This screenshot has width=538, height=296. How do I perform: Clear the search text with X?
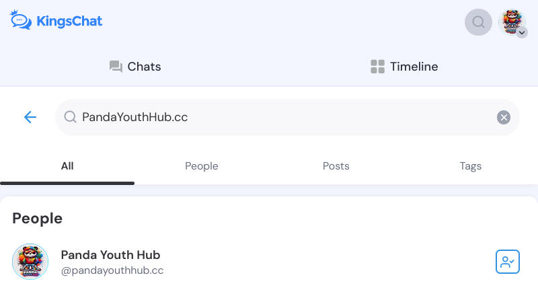point(503,118)
